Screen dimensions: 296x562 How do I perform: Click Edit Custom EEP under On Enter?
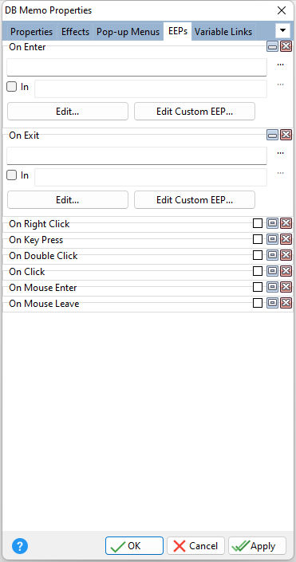195,112
